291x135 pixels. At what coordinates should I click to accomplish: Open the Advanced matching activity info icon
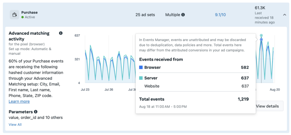tap(61, 33)
